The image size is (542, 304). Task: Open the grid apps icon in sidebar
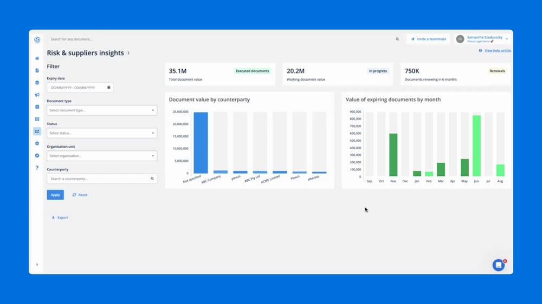click(x=37, y=119)
